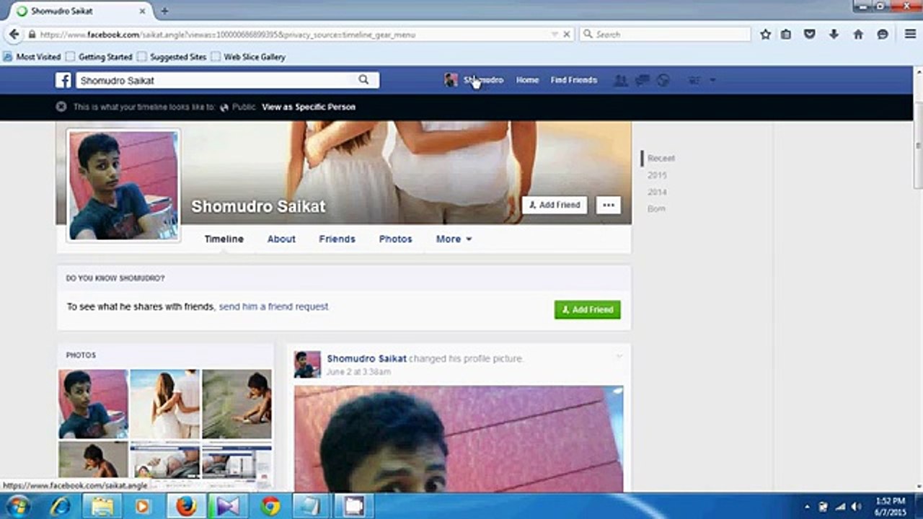The image size is (923, 519).
Task: Close the View As banner with X icon
Action: (x=61, y=107)
